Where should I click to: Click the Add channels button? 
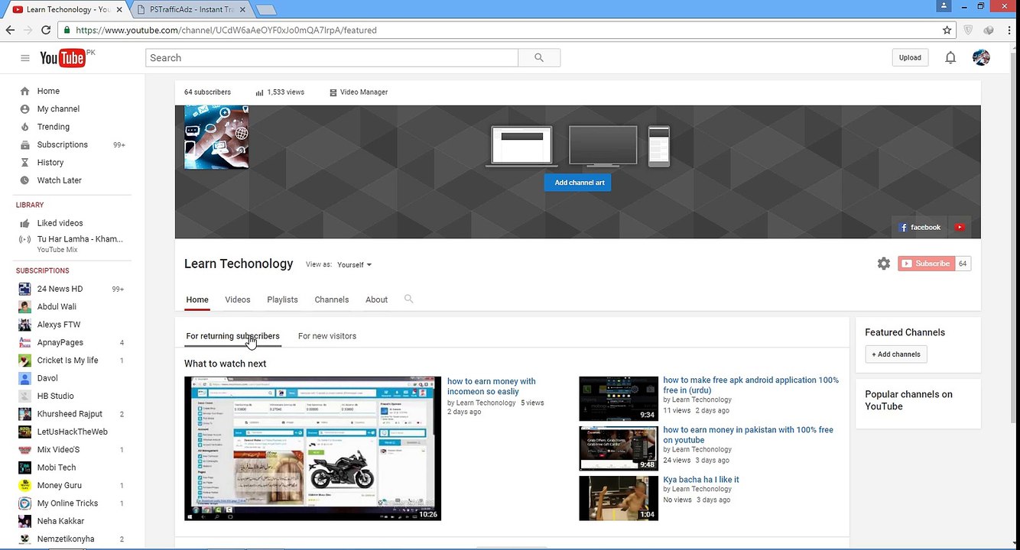[896, 354]
